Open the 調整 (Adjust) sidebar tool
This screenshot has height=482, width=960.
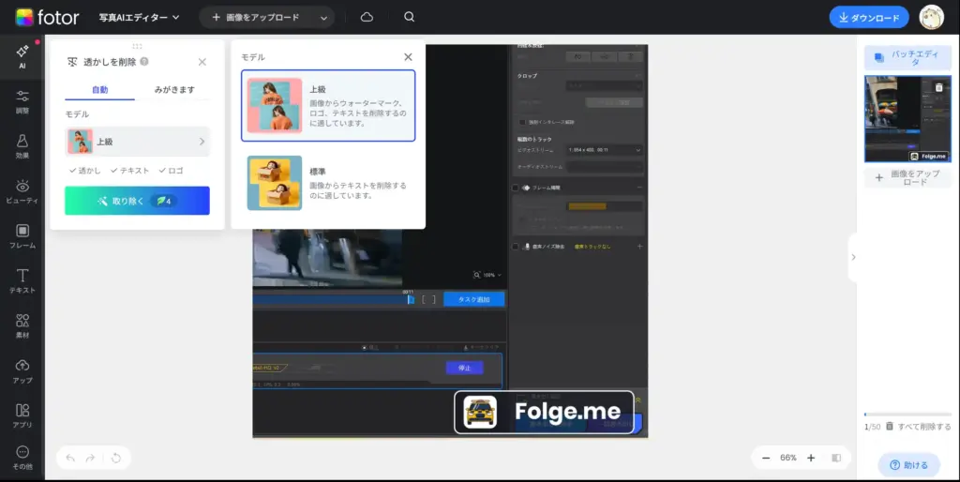click(22, 100)
